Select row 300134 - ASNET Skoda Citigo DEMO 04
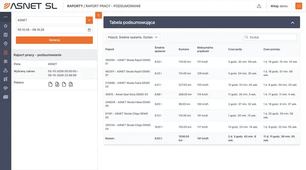This screenshot has height=170, width=306. click(201, 127)
